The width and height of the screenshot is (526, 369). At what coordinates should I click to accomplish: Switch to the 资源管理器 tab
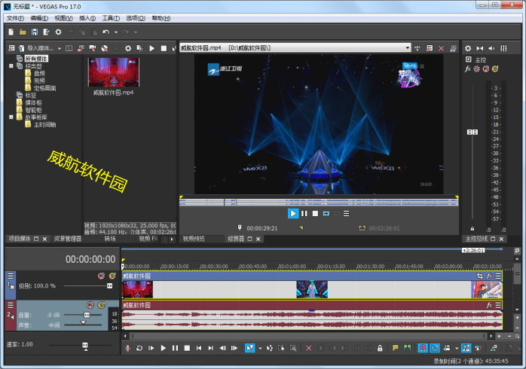[x=68, y=239]
